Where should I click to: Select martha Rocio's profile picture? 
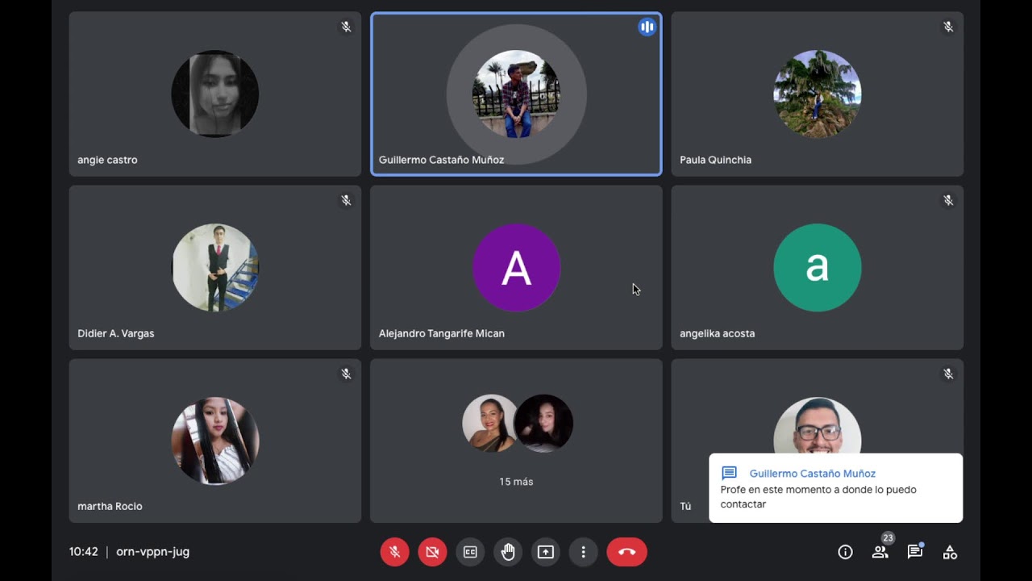point(215,441)
